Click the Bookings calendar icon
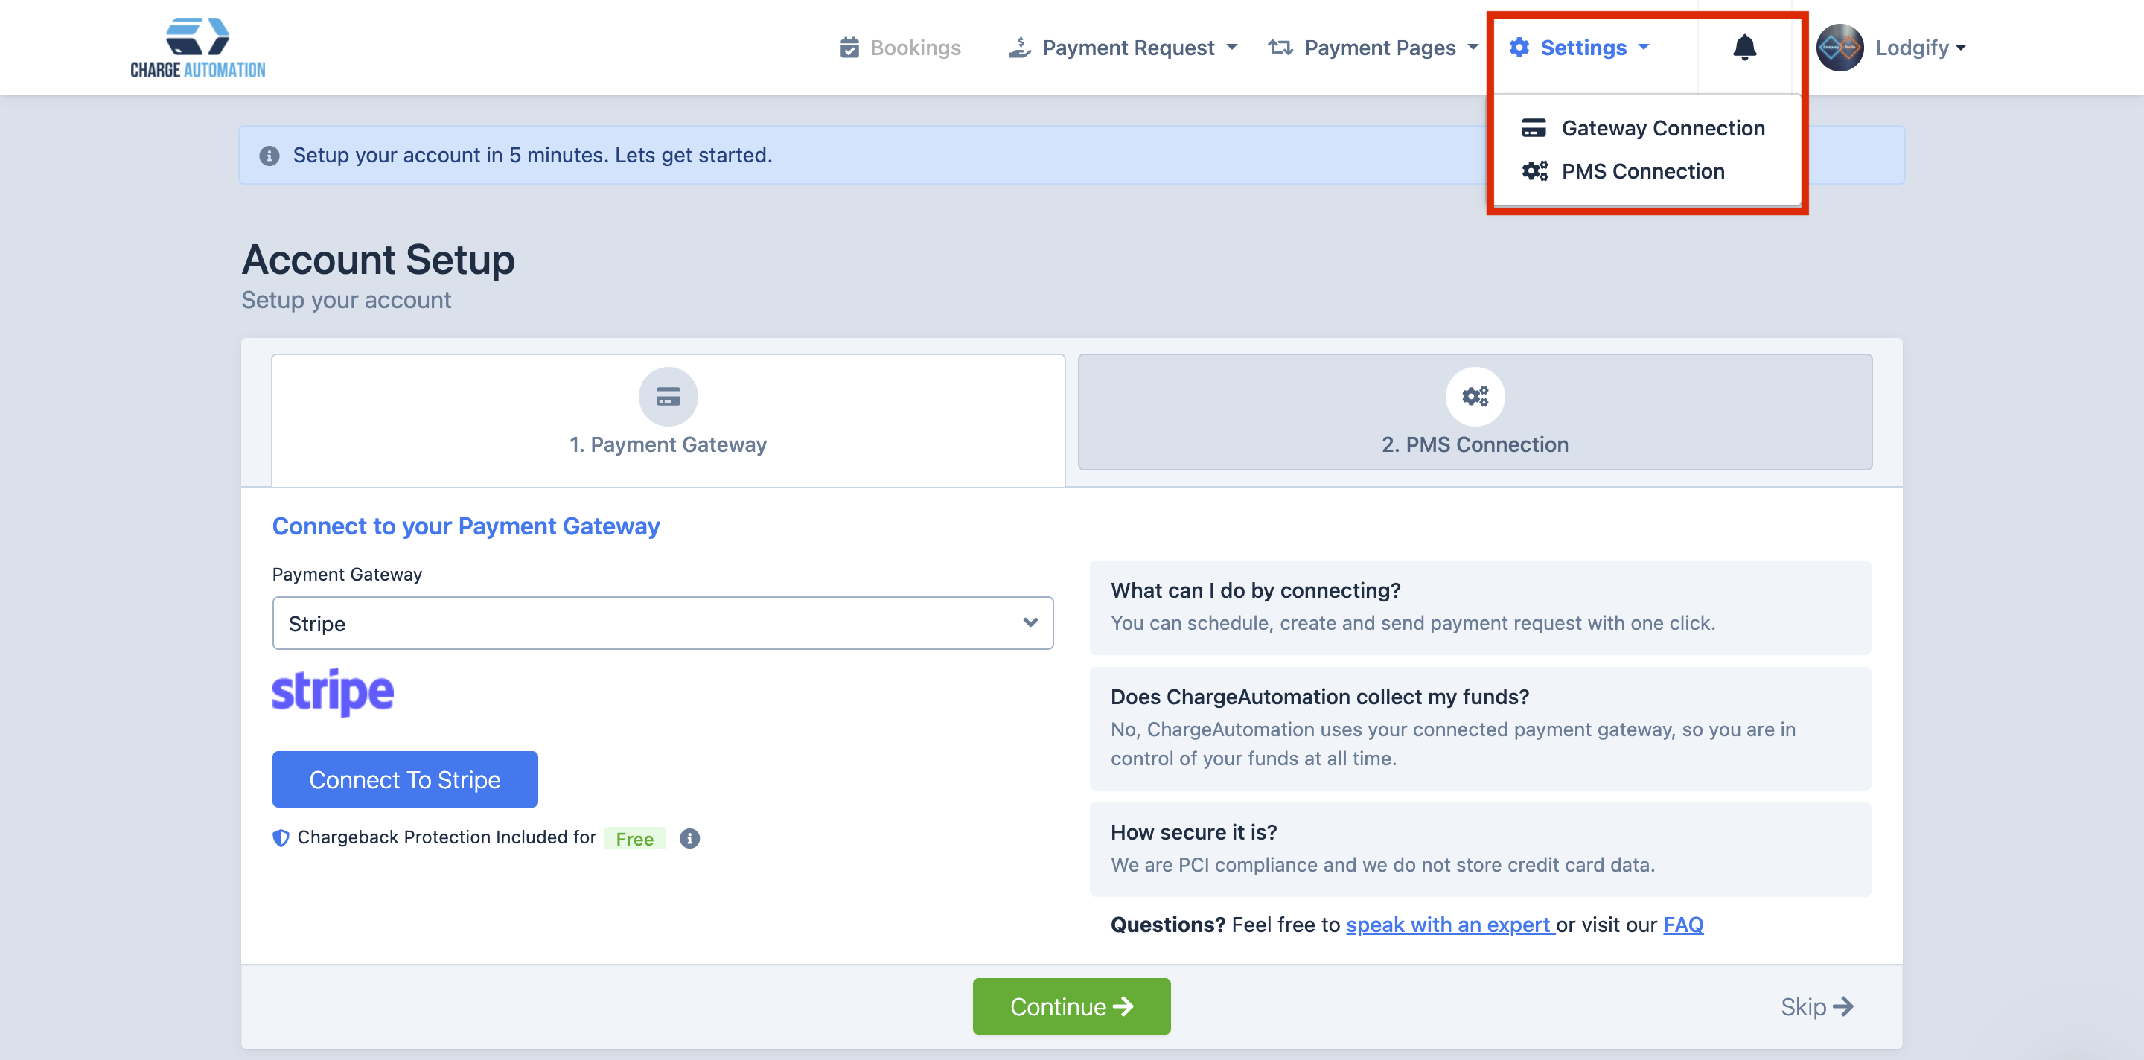This screenshot has height=1060, width=2144. click(849, 48)
